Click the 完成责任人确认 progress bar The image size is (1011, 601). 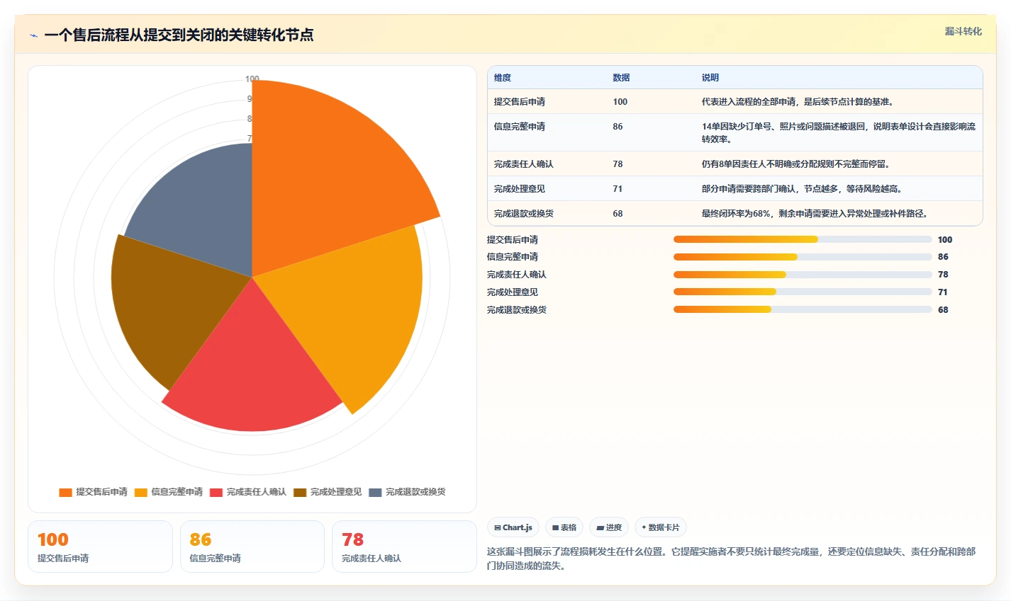803,275
